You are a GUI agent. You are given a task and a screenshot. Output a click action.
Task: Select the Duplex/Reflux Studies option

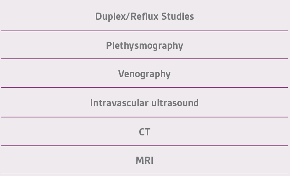144,15
